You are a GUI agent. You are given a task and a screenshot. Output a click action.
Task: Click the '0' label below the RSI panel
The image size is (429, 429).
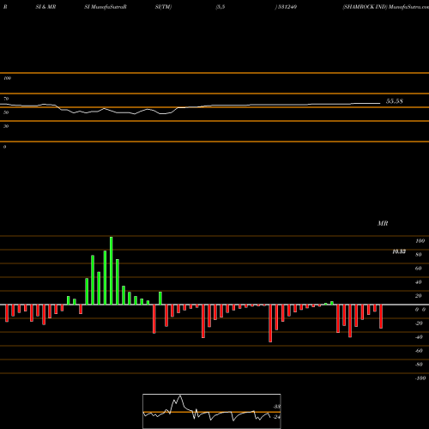[4, 147]
